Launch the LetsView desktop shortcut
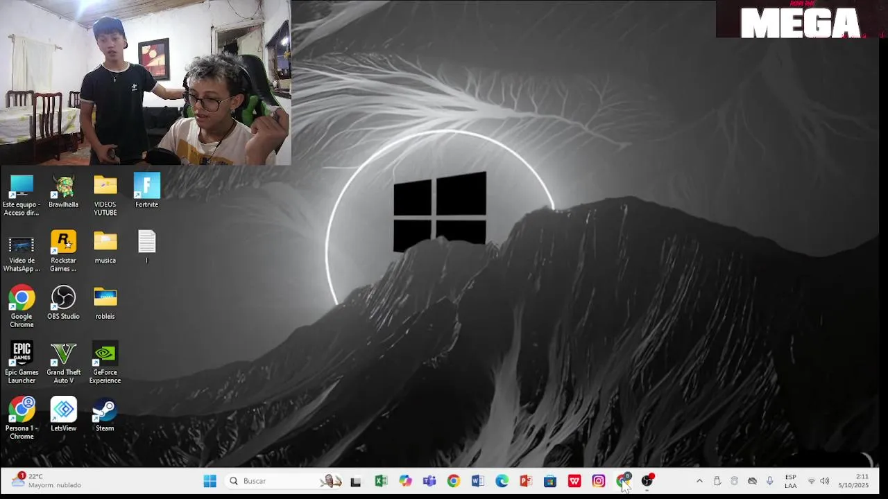 [63, 415]
